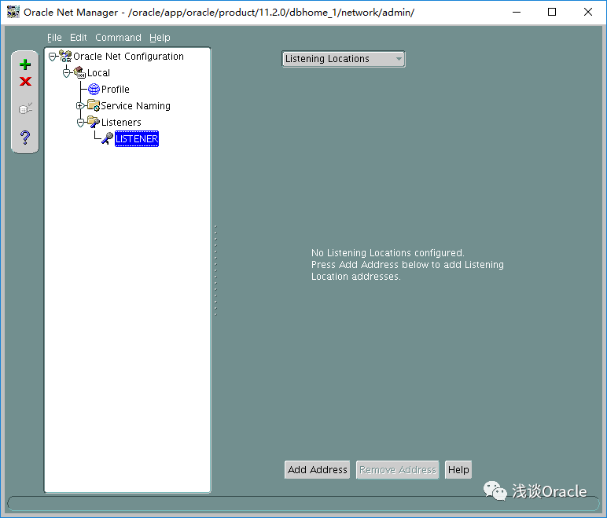This screenshot has width=607, height=518.
Task: Click the Oracle Net Manager title bar icon
Action: click(x=13, y=12)
